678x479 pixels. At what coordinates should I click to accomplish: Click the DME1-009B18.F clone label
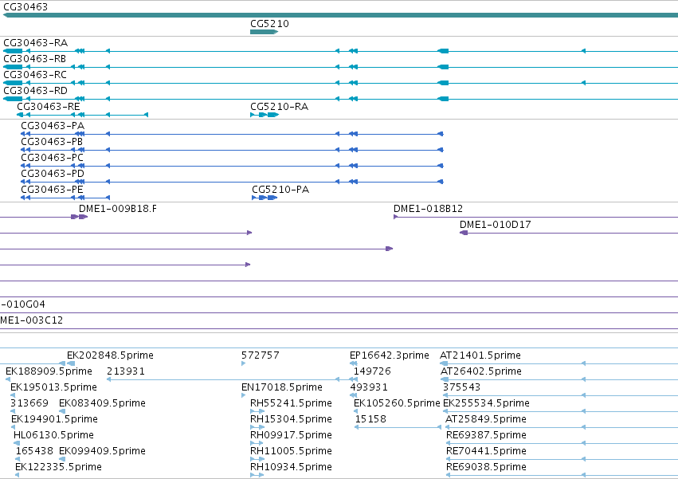(118, 209)
